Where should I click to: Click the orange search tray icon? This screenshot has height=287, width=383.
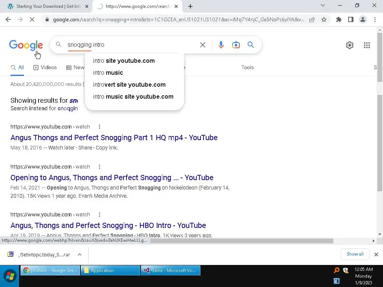point(337,270)
